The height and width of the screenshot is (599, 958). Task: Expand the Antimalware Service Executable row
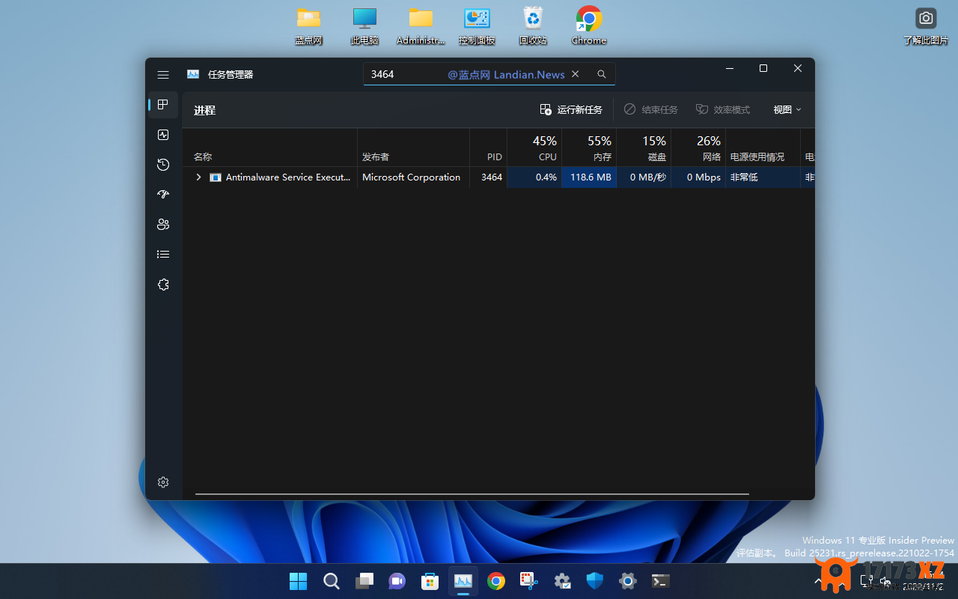pyautogui.click(x=198, y=177)
